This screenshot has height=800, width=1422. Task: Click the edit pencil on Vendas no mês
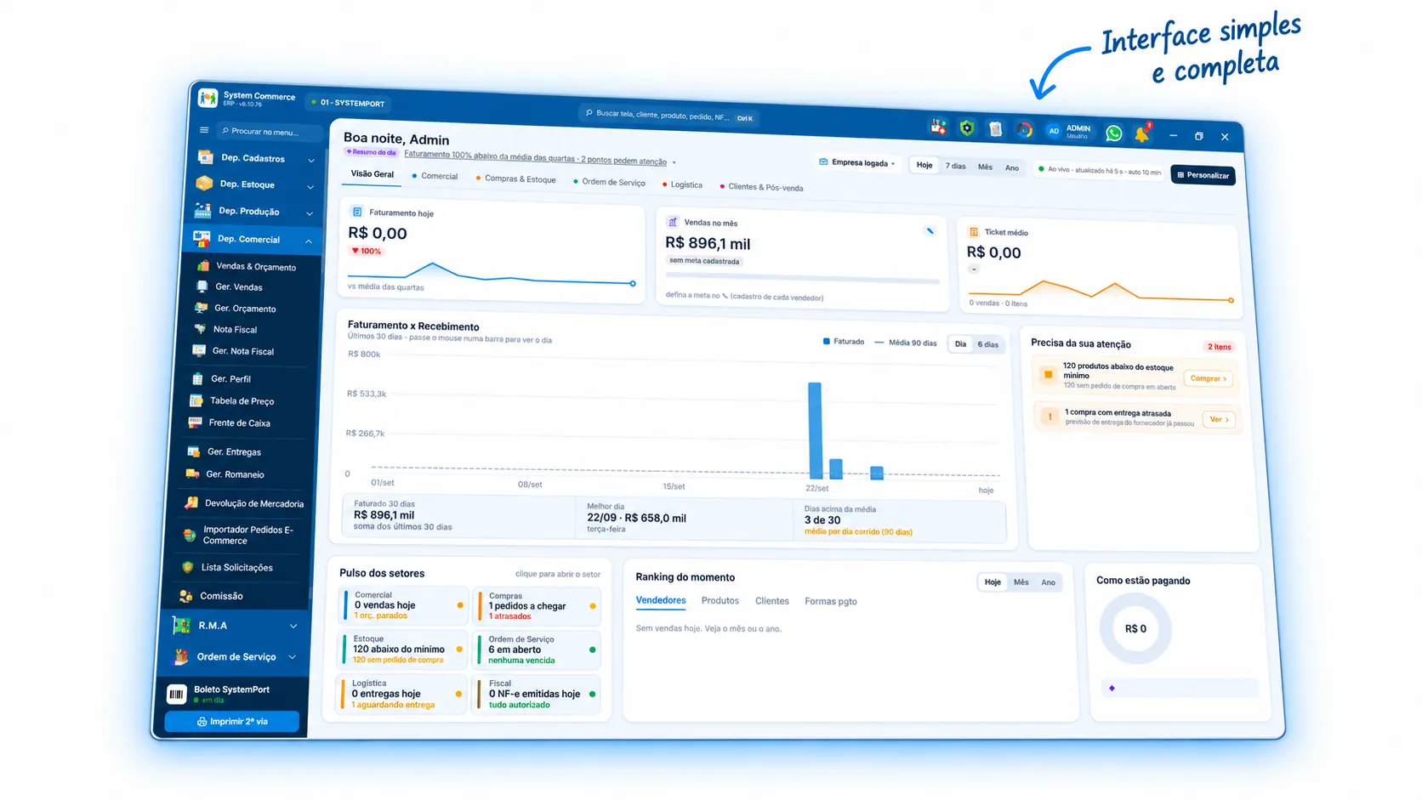tap(930, 230)
